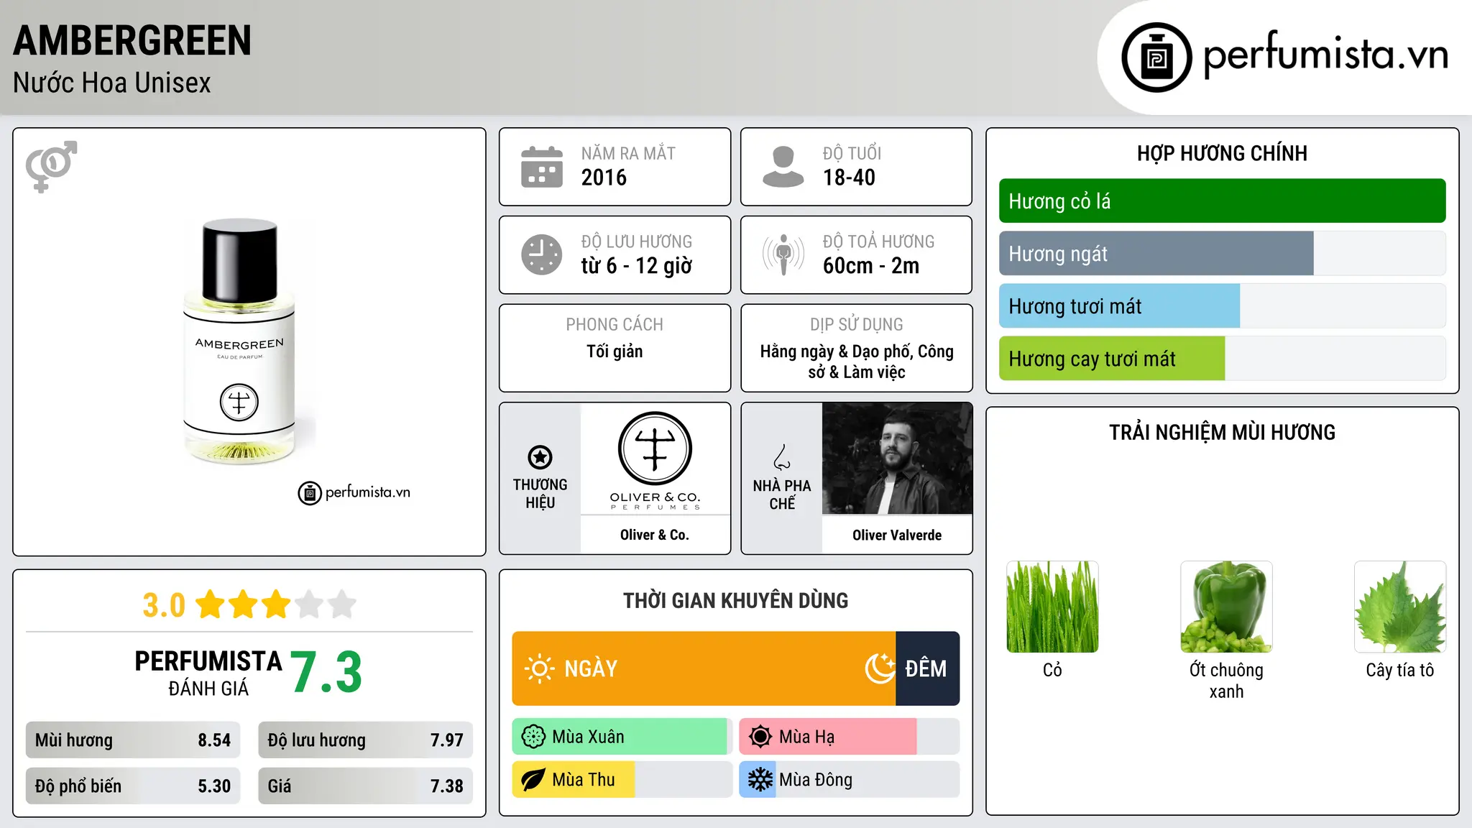Viewport: 1472px width, 828px height.
Task: Click the Mùa Xuân season bar
Action: 622,737
